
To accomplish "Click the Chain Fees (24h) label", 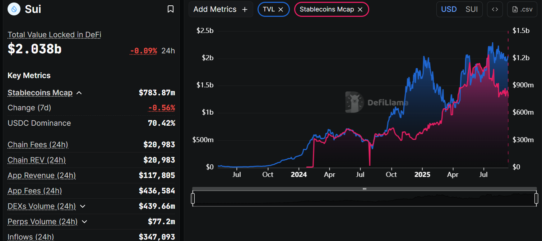I will [38, 145].
